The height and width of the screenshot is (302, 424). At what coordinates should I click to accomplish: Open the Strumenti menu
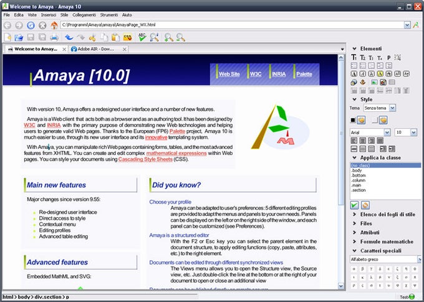click(109, 15)
